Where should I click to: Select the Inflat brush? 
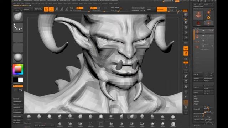click(x=59, y=117)
